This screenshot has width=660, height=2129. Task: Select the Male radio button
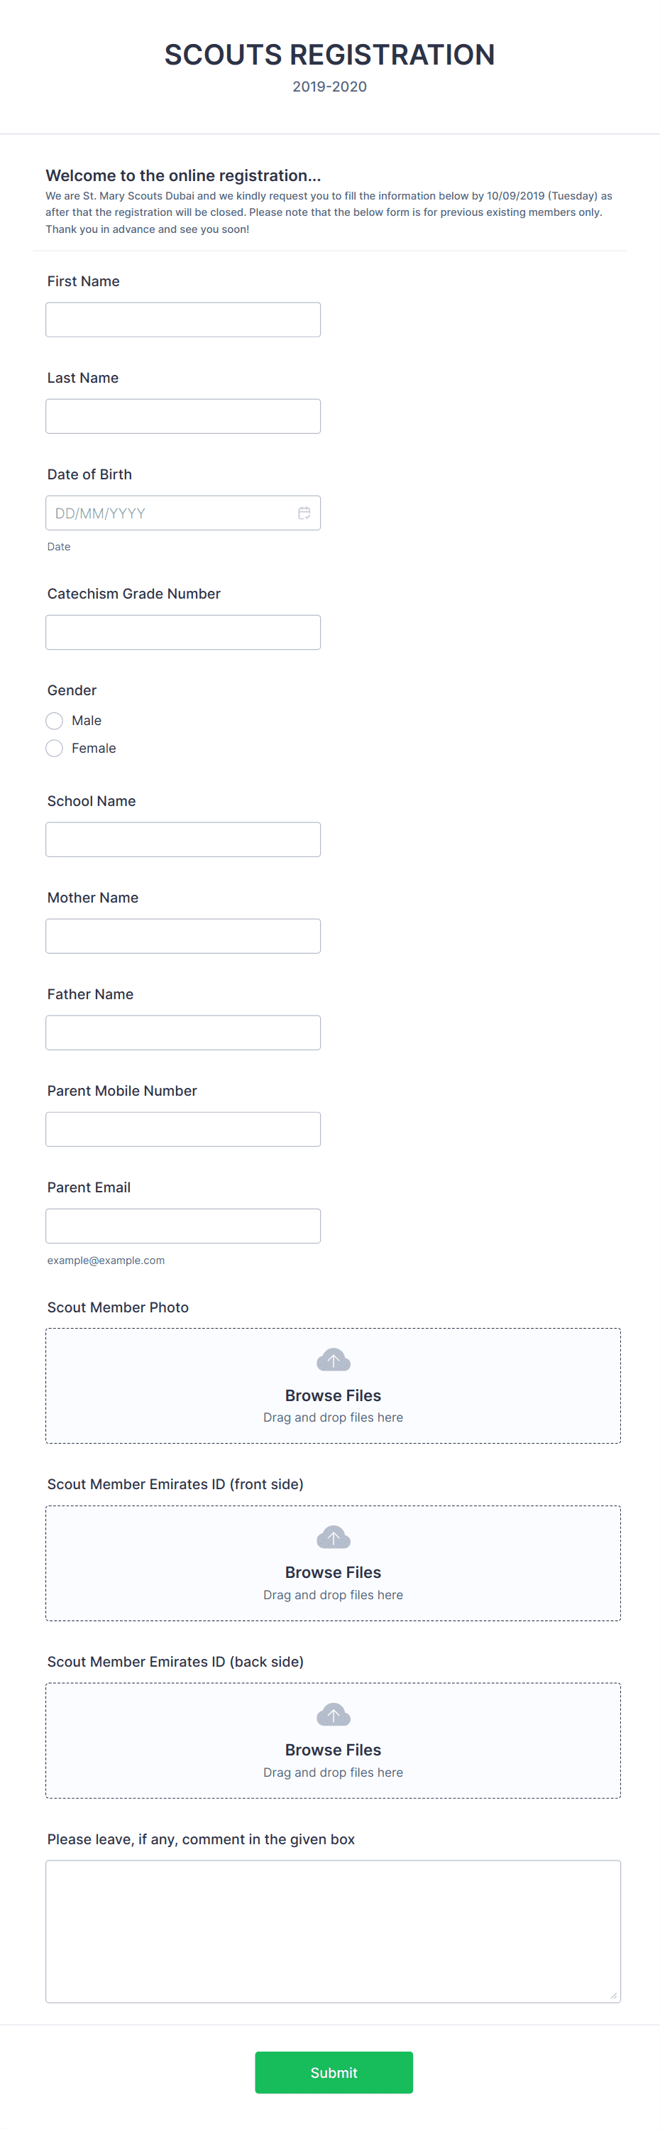point(54,720)
